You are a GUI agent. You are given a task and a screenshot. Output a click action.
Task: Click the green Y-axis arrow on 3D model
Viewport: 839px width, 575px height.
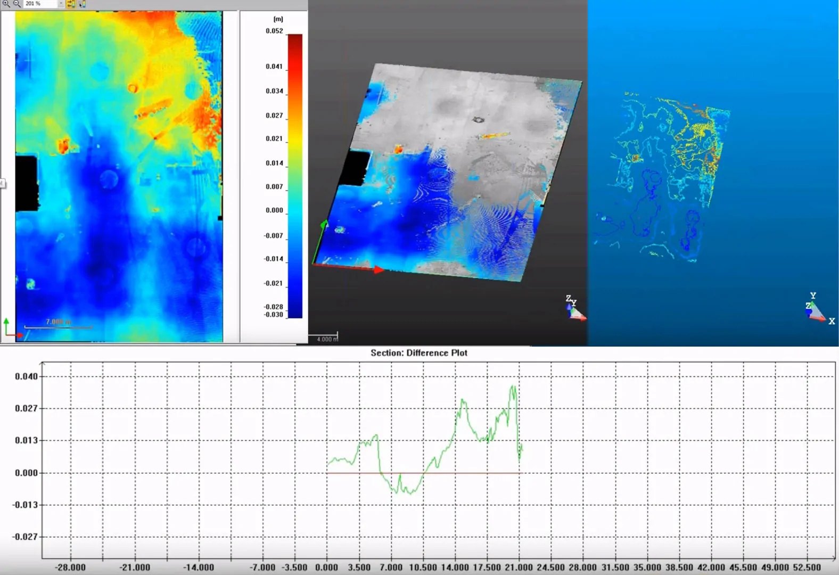click(x=323, y=226)
